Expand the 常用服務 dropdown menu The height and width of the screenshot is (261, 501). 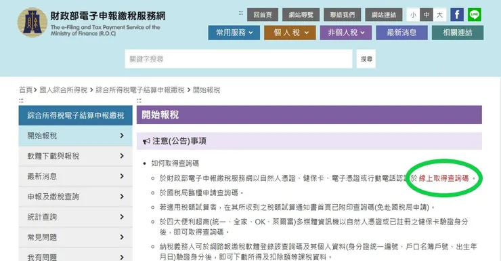pyautogui.click(x=234, y=33)
